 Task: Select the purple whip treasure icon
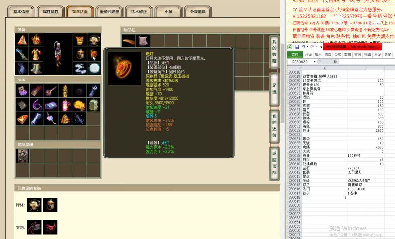37,105
